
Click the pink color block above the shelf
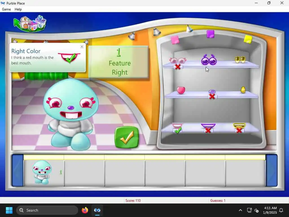coord(175,40)
